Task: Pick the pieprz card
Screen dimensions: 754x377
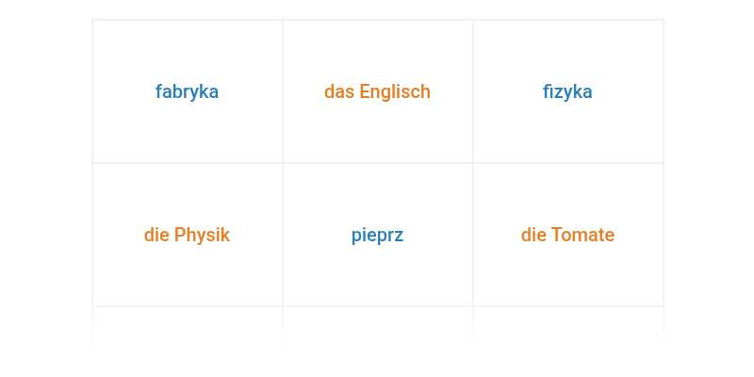Action: point(378,235)
